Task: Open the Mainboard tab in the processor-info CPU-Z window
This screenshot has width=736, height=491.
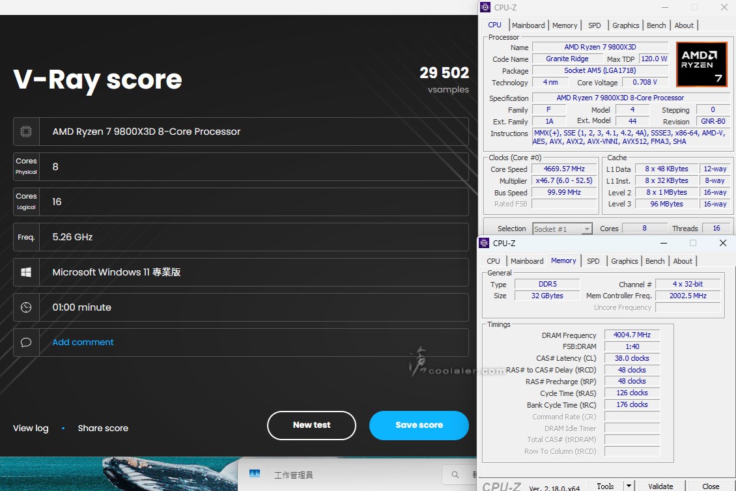Action: tap(528, 25)
